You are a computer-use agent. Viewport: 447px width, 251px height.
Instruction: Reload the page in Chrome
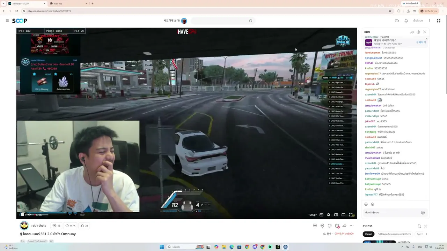(16, 11)
